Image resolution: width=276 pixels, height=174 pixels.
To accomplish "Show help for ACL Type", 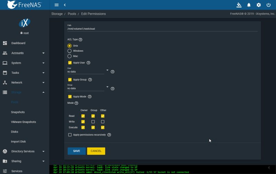I will pos(80,40).
